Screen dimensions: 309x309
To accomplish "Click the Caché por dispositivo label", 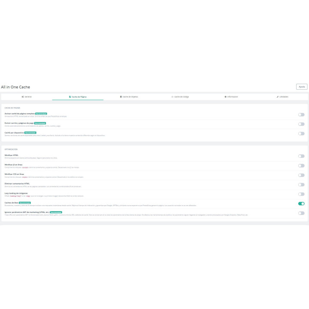I will [x=14, y=133].
